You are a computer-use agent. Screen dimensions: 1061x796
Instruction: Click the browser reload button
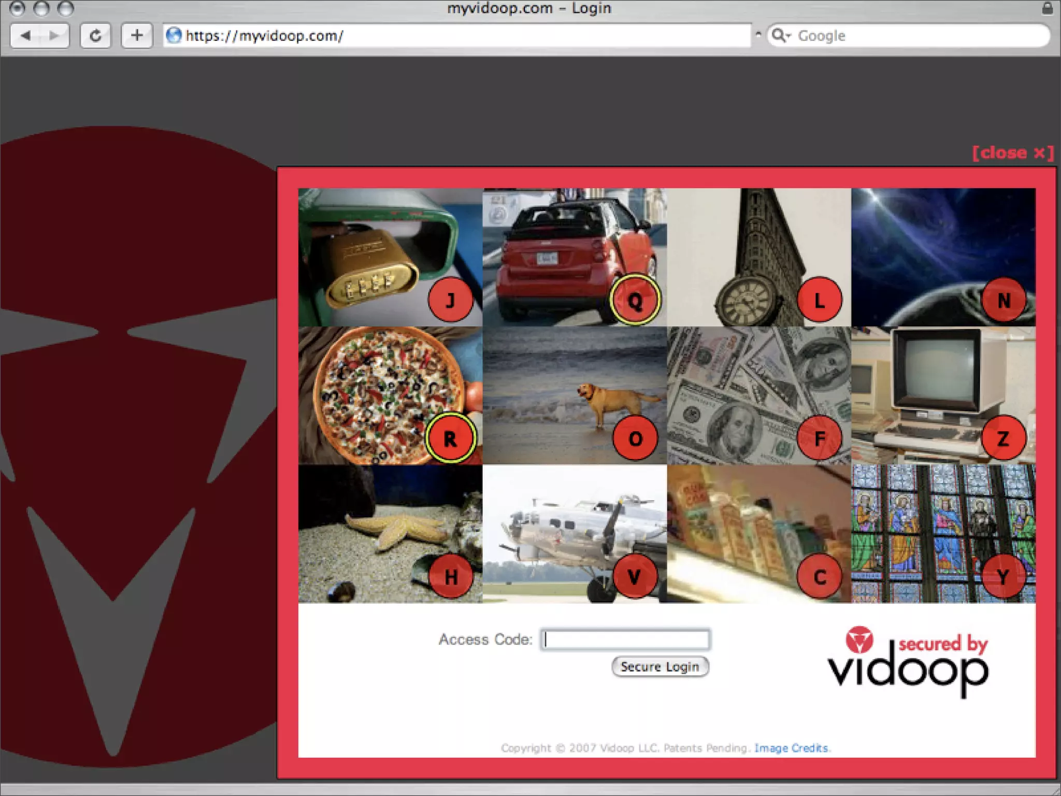[x=95, y=36]
